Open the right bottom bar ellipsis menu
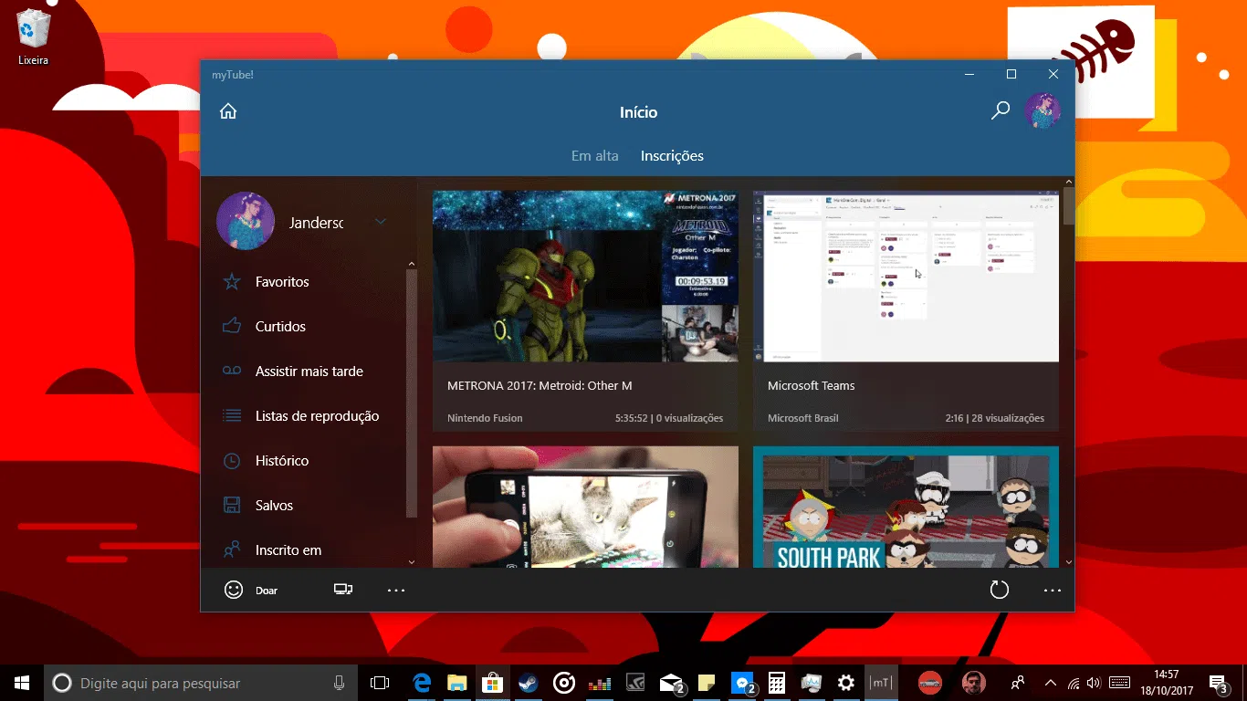The image size is (1247, 701). point(1053,591)
